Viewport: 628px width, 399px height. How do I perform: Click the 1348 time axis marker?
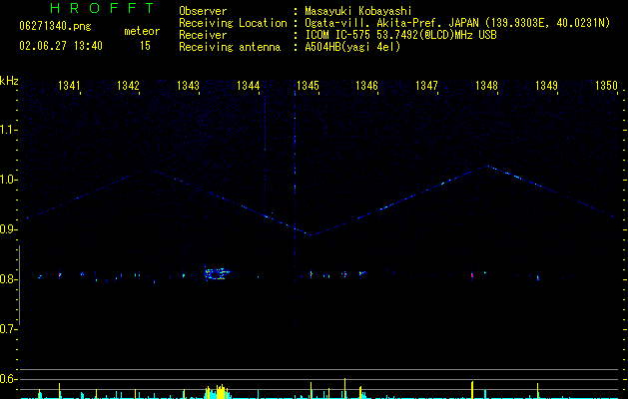click(486, 86)
